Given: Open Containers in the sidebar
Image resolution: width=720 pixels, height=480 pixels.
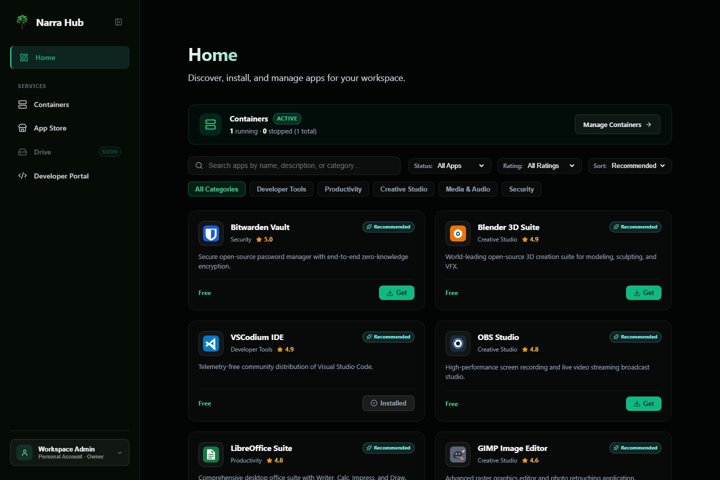Looking at the screenshot, I should [69, 104].
